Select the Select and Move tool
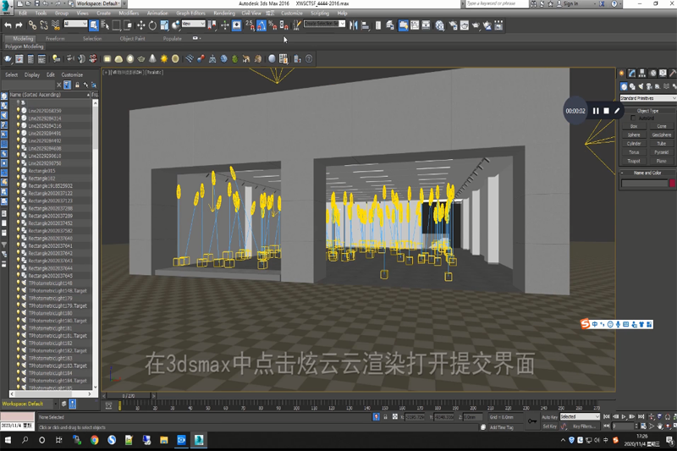Viewport: 677px width, 451px height. pyautogui.click(x=141, y=25)
